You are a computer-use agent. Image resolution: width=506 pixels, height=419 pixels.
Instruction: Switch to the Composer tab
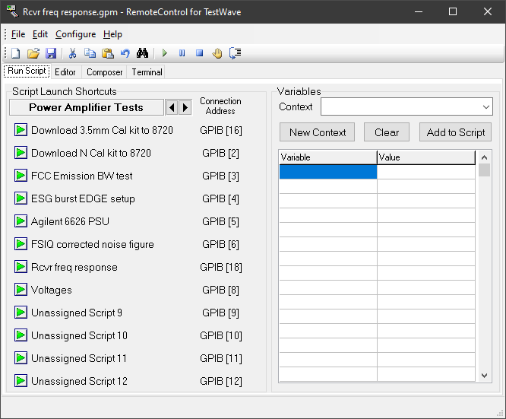104,72
